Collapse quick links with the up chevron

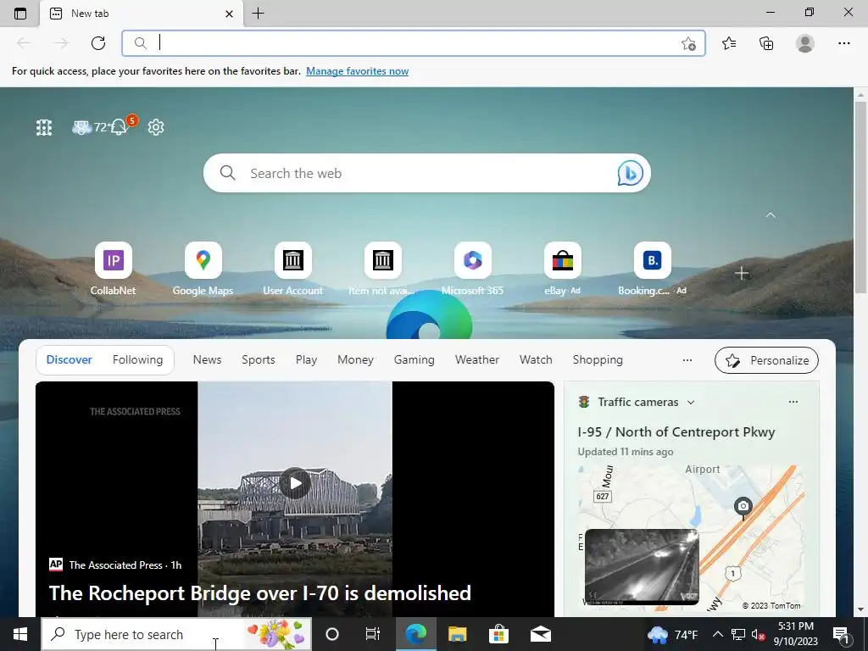771,214
